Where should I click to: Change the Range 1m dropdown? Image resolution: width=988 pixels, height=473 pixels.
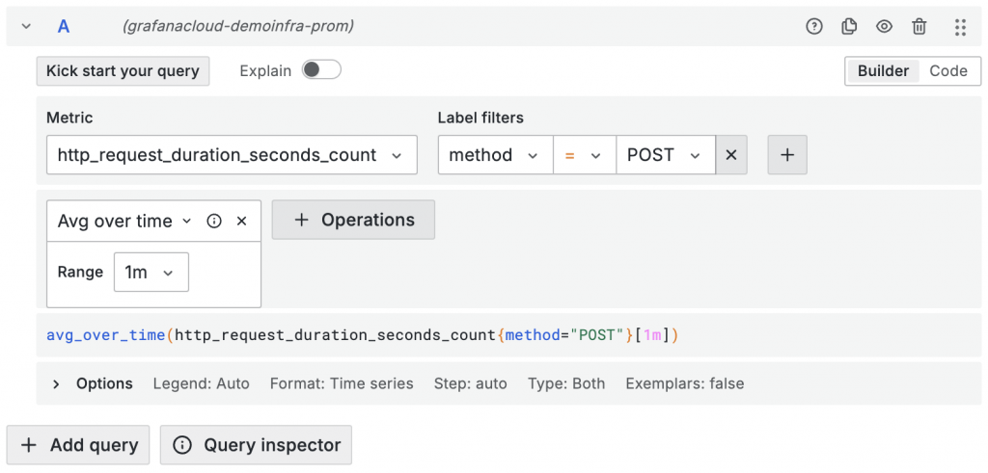[x=151, y=273]
